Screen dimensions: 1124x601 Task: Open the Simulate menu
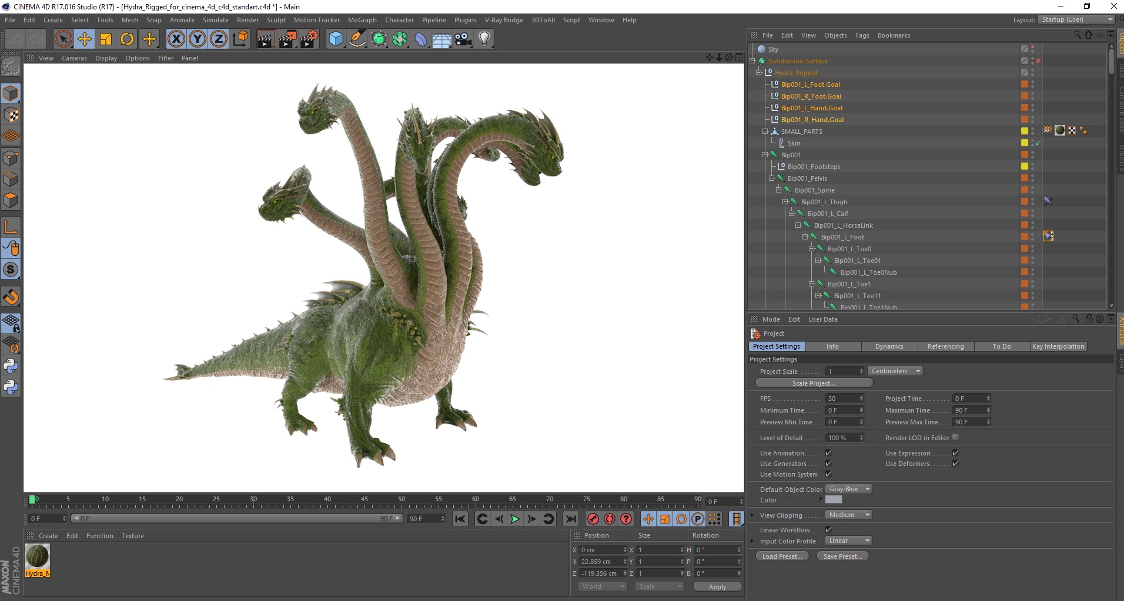pos(216,20)
